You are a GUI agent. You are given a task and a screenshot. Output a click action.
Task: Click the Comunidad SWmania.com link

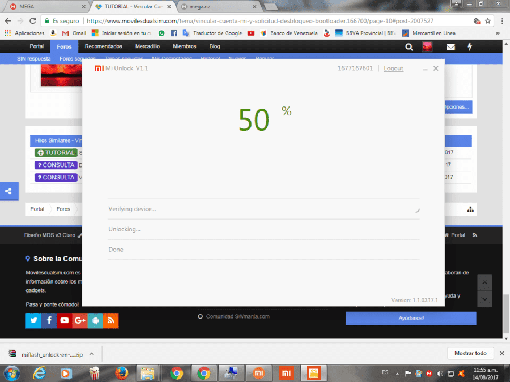point(237,316)
